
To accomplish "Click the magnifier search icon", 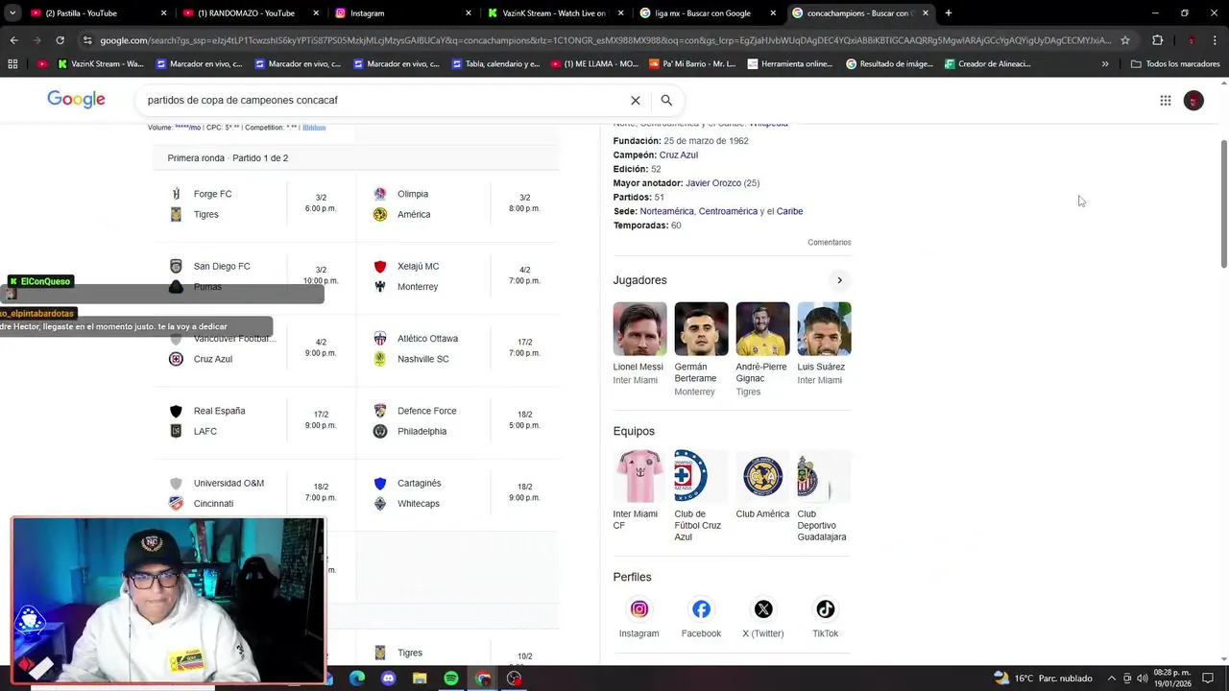I will point(666,100).
